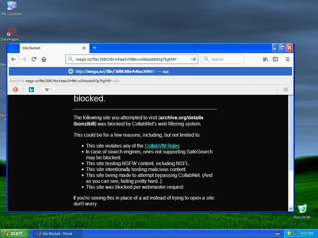Open My Computer desktop icon
The width and height of the screenshot is (318, 238).
[x=12, y=8]
